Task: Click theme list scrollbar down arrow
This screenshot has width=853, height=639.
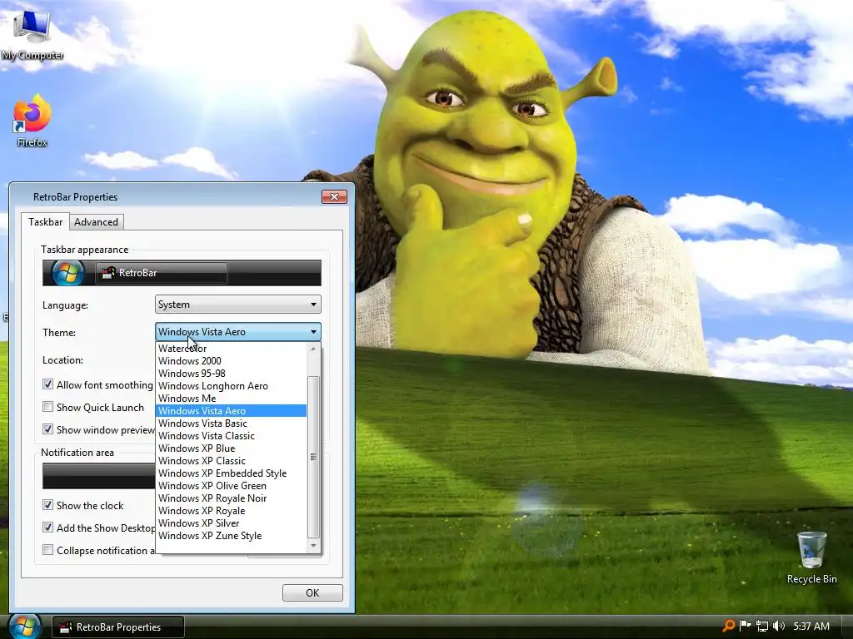Action: tap(313, 546)
